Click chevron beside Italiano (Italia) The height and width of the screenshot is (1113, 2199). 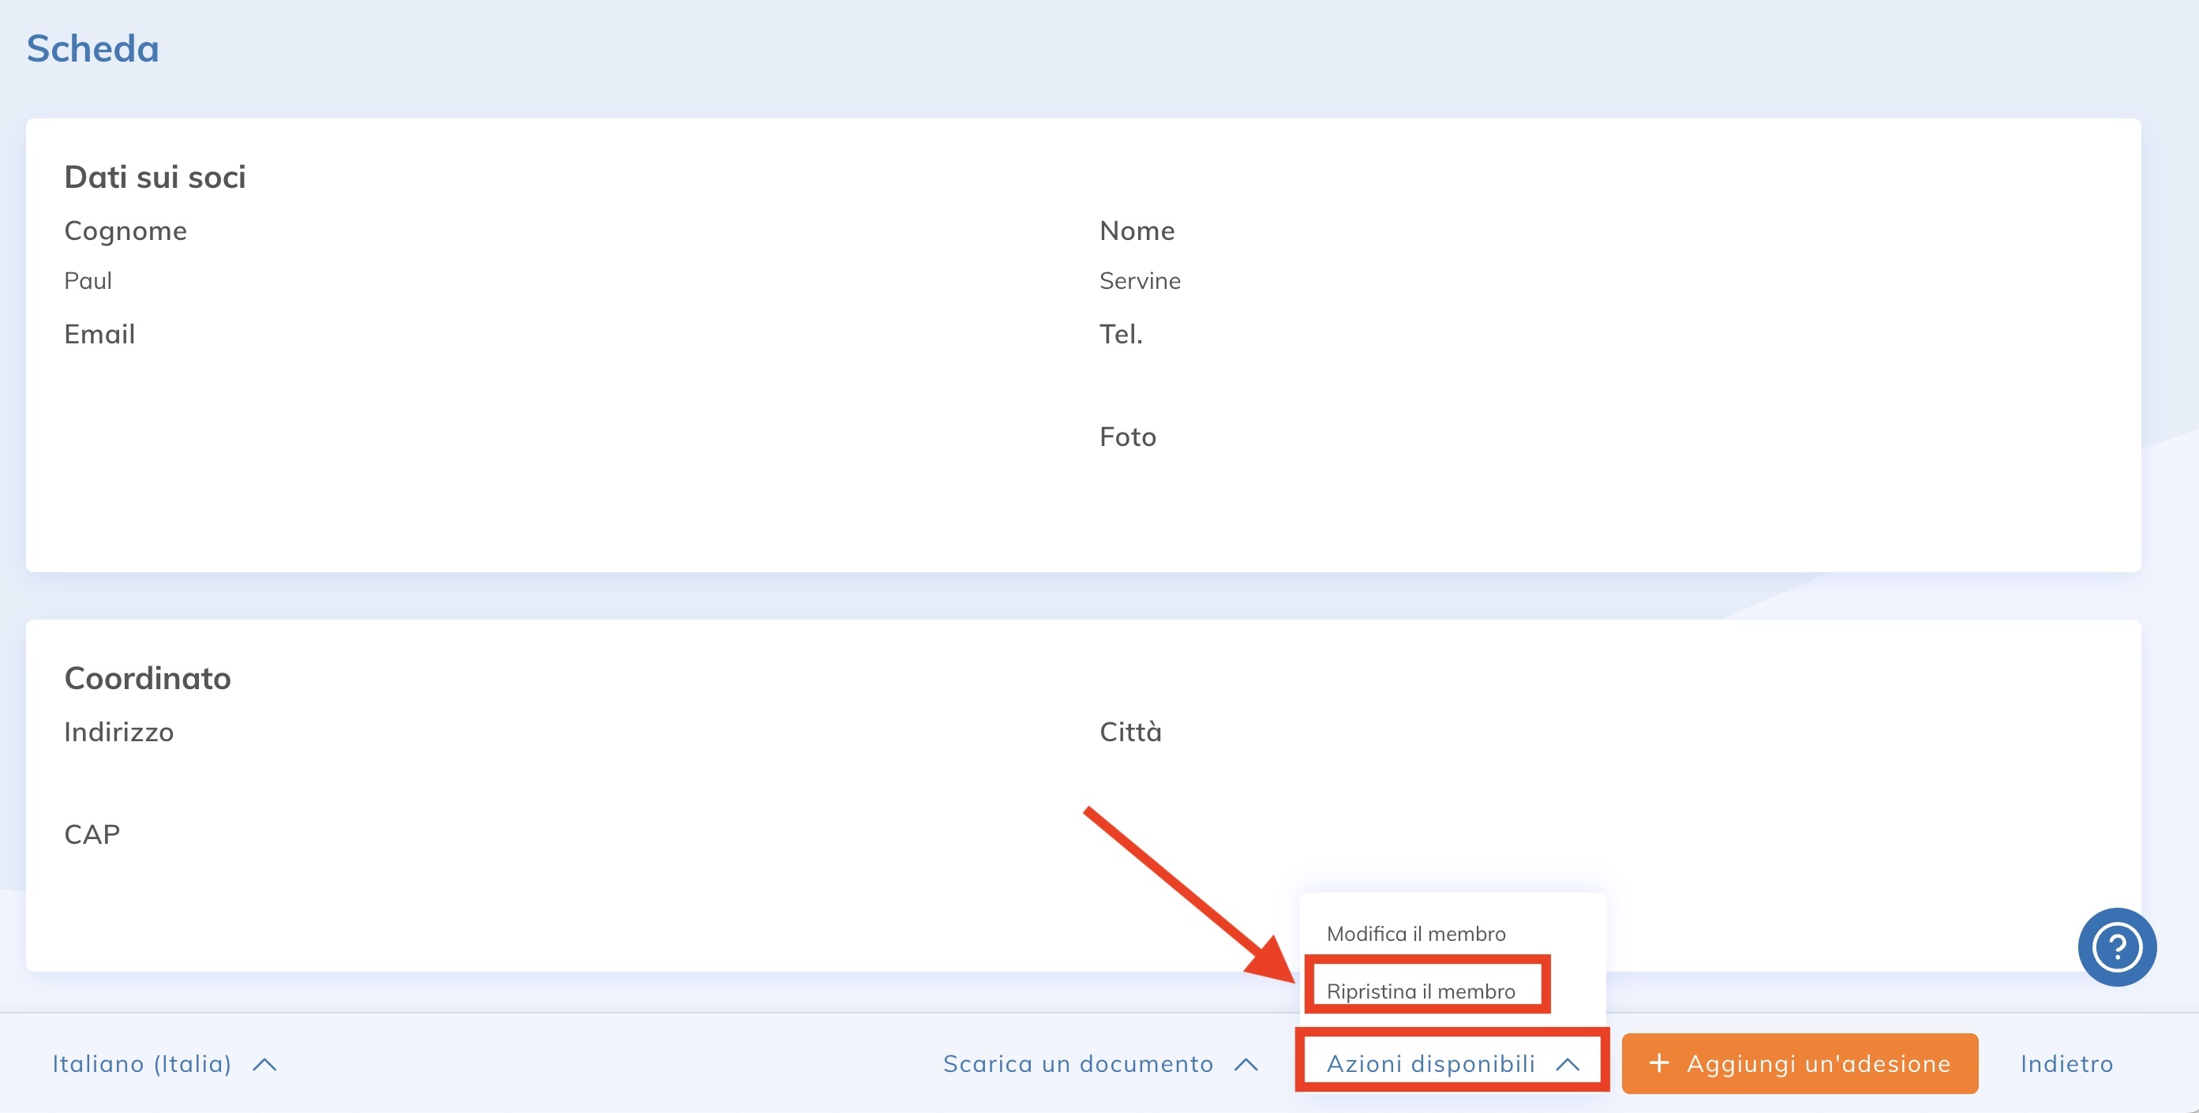tap(264, 1064)
